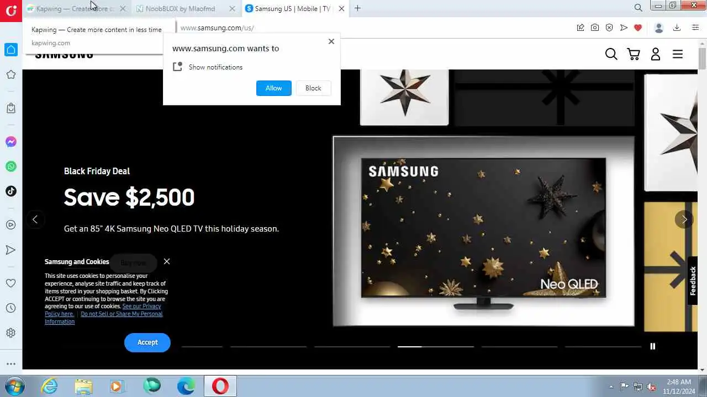Screen dimensions: 707x397
Task: Dismiss the notification permission popup
Action: (x=331, y=41)
